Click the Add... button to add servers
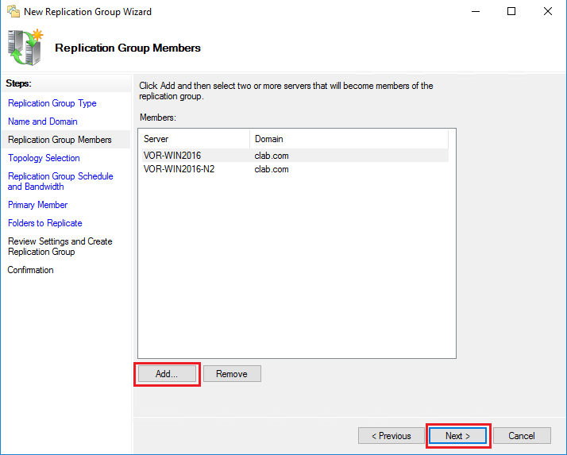 pyautogui.click(x=167, y=374)
